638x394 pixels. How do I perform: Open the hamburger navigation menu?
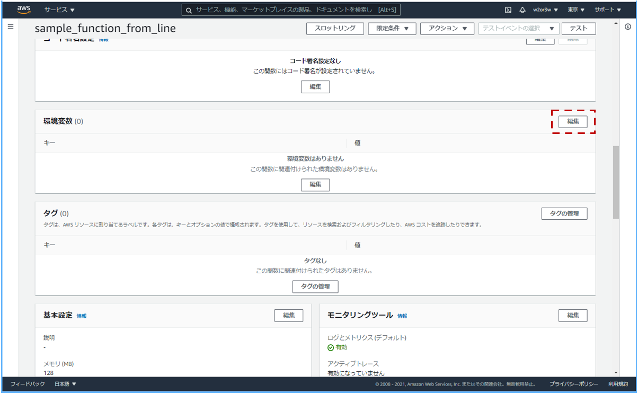10,26
